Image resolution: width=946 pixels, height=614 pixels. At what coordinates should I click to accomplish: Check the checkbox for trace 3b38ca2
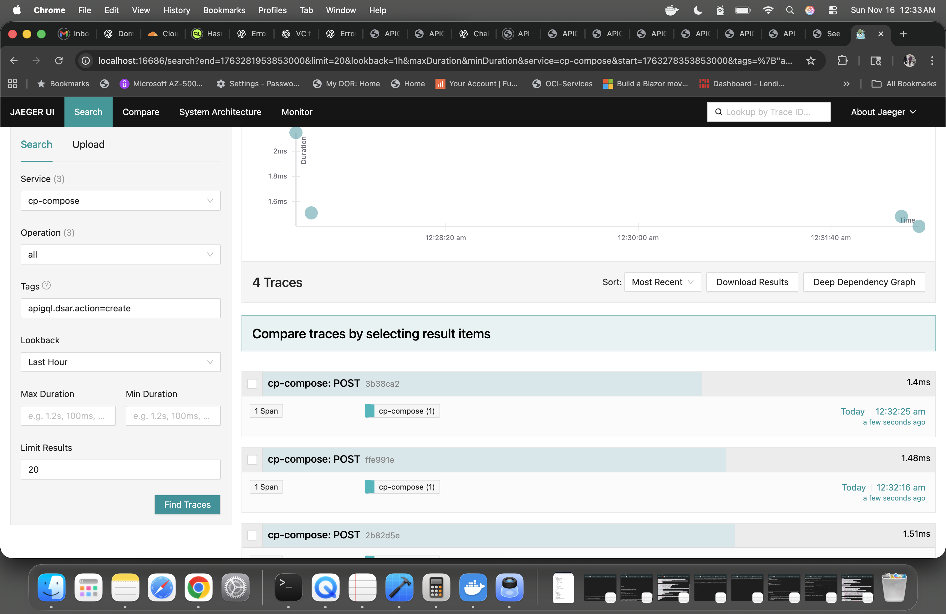pyautogui.click(x=252, y=384)
